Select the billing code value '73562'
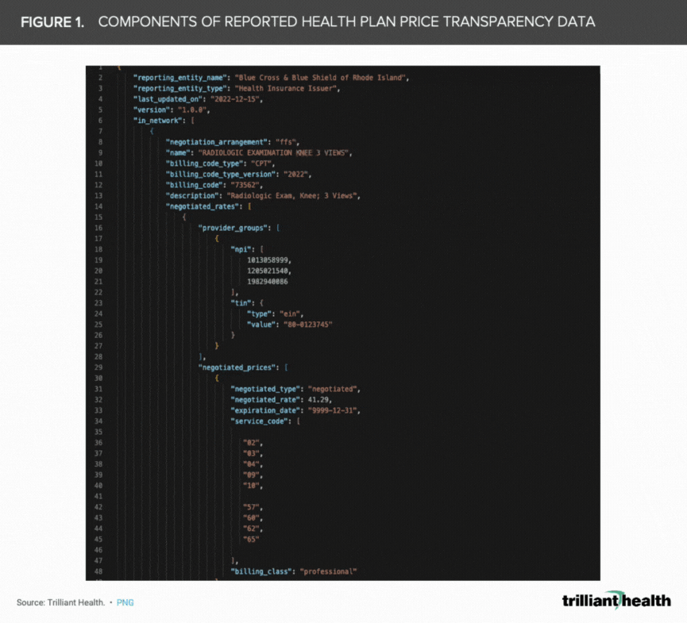687x623 pixels. click(245, 185)
